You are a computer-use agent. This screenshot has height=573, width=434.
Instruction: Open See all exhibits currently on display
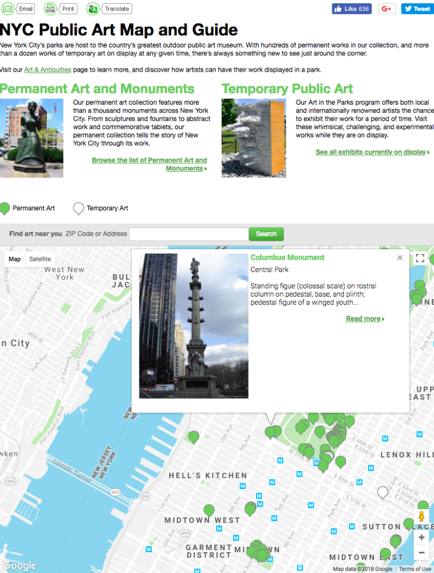coord(372,152)
